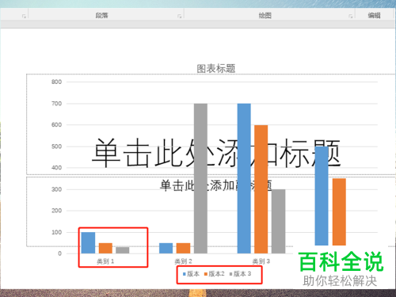Select the tall blue bar of 类别 3
The width and height of the screenshot is (396, 297).
coord(244,178)
